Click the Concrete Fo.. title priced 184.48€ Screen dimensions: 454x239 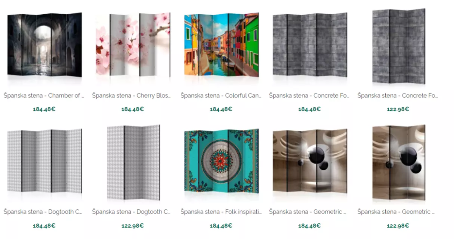pos(309,96)
